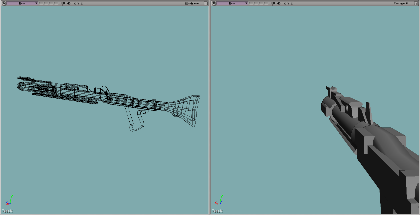This screenshot has width=420, height=215.
Task: Maximize viewport A with its resize icon
Action: click(206, 3)
